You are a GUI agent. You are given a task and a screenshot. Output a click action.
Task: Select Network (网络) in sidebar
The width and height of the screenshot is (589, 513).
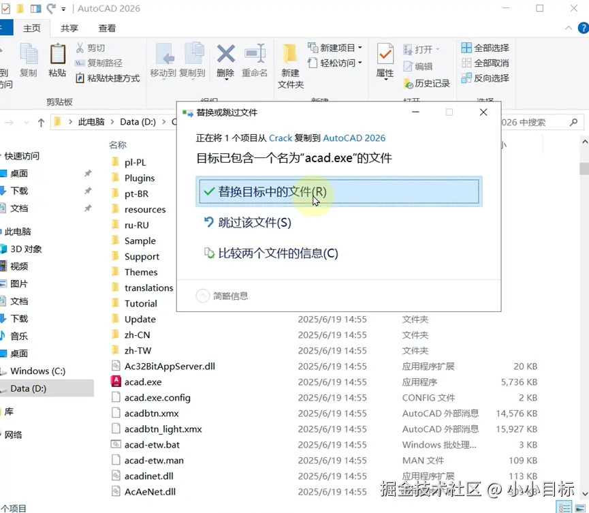coord(13,435)
